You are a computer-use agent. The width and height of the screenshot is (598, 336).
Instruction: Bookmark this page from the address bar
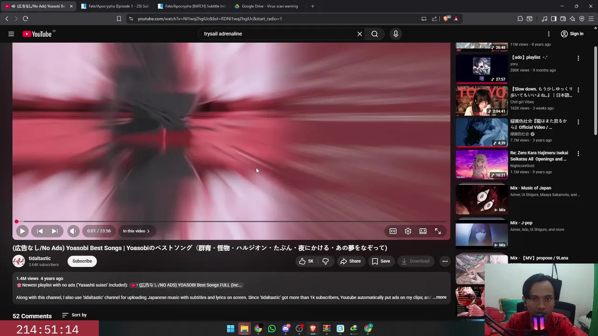coord(119,19)
